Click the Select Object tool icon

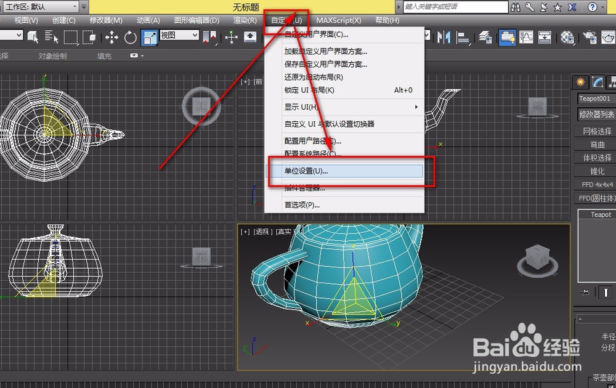33,38
